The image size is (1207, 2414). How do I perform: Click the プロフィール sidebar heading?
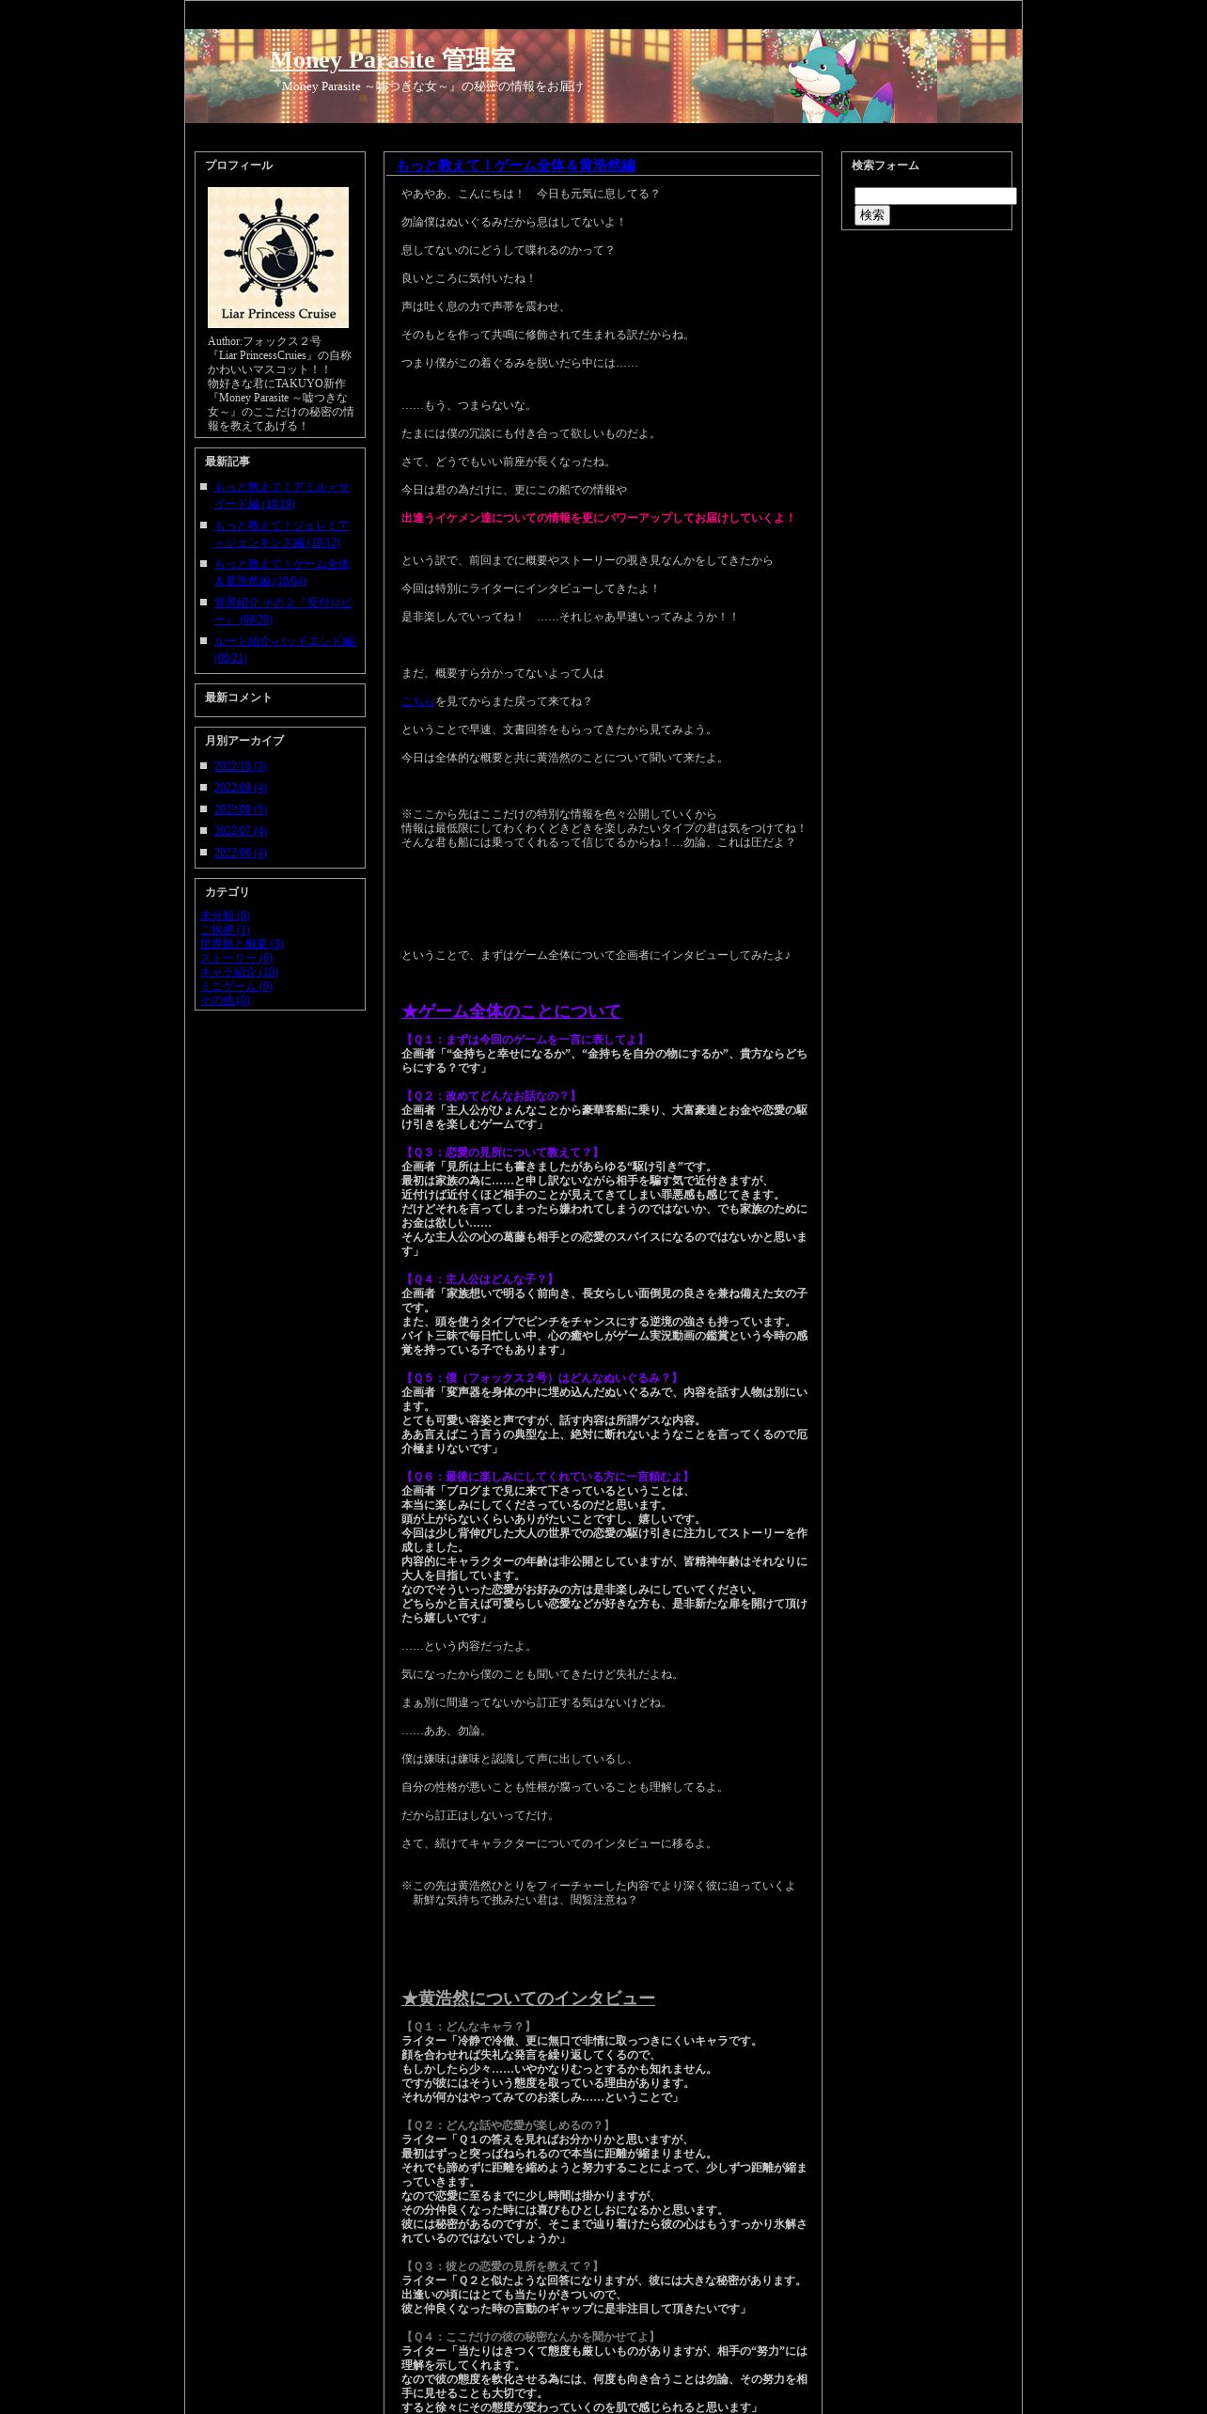(x=239, y=165)
